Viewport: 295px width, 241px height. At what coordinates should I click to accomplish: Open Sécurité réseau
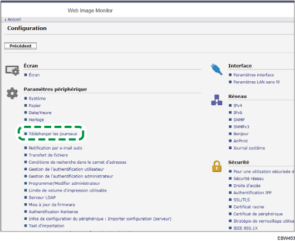(248, 179)
